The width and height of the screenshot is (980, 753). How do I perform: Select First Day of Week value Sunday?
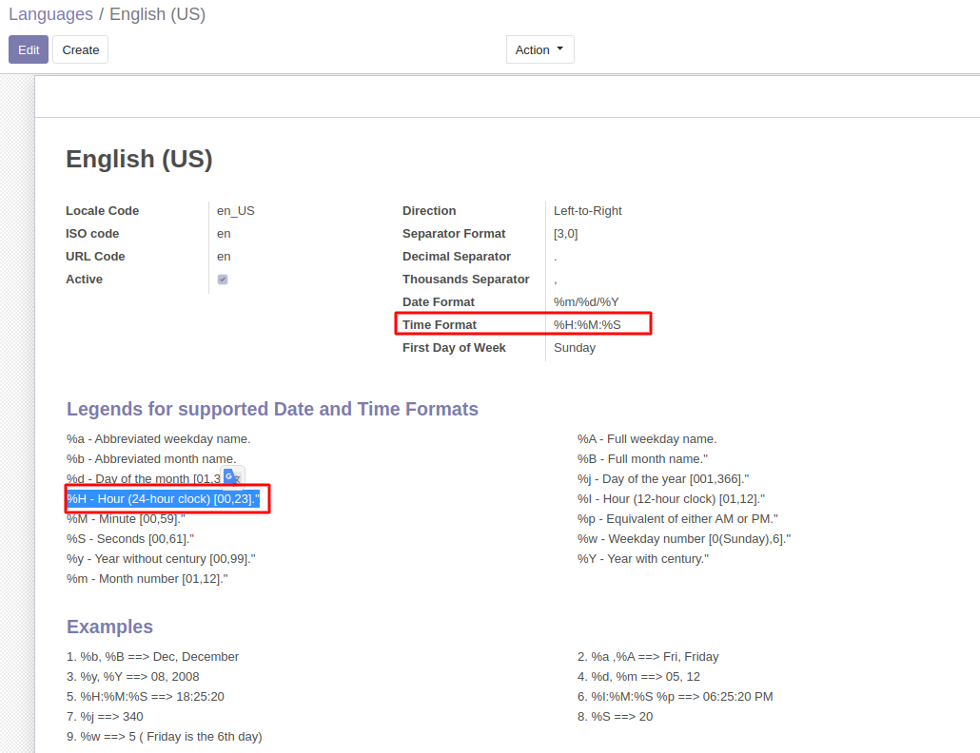pyautogui.click(x=575, y=348)
